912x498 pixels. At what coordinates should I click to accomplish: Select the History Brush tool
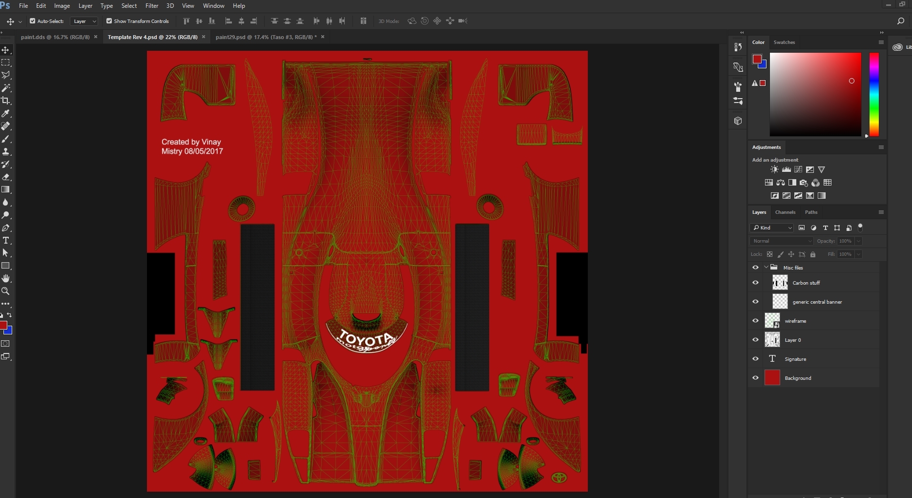(x=6, y=164)
